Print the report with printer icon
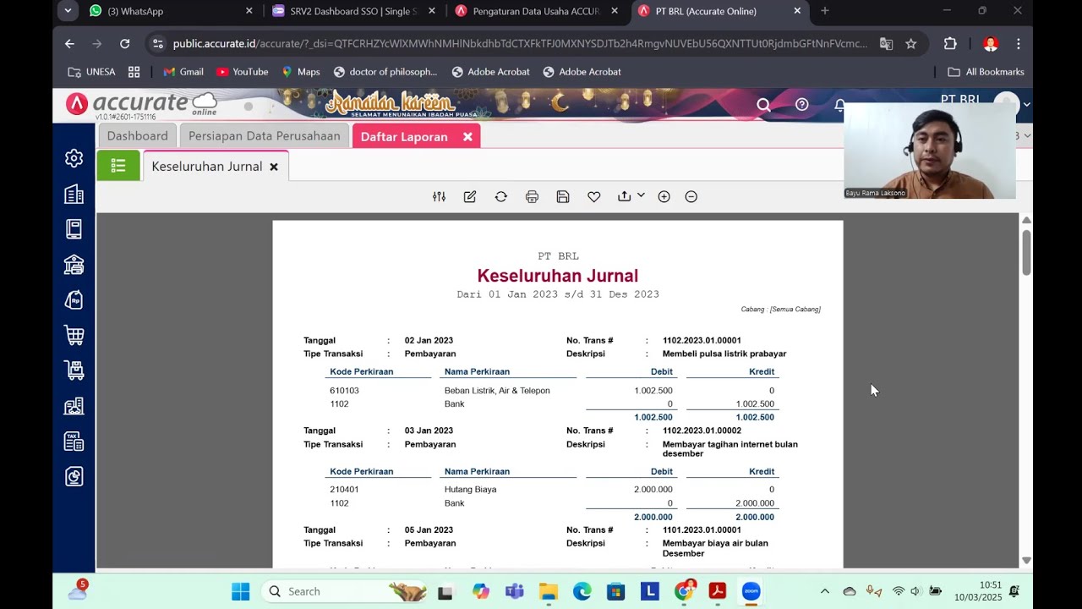Screen dimensions: 1082x609 [x=532, y=196]
